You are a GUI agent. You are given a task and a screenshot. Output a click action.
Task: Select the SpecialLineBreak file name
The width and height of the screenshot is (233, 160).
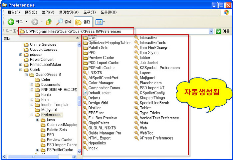point(154,103)
